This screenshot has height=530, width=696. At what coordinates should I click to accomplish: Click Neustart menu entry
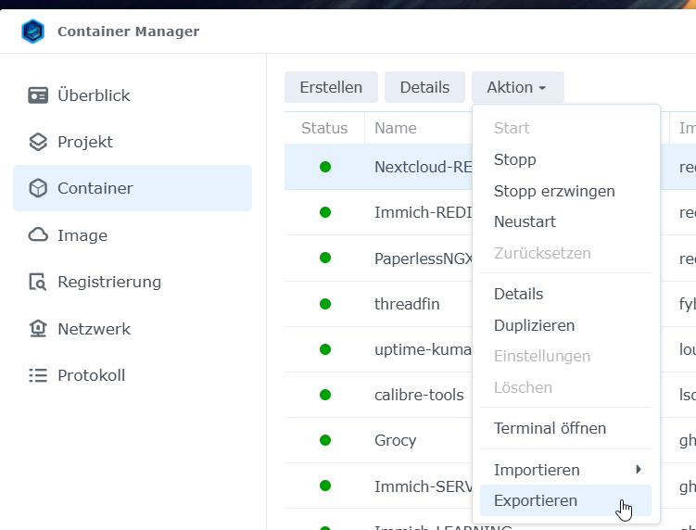525,222
